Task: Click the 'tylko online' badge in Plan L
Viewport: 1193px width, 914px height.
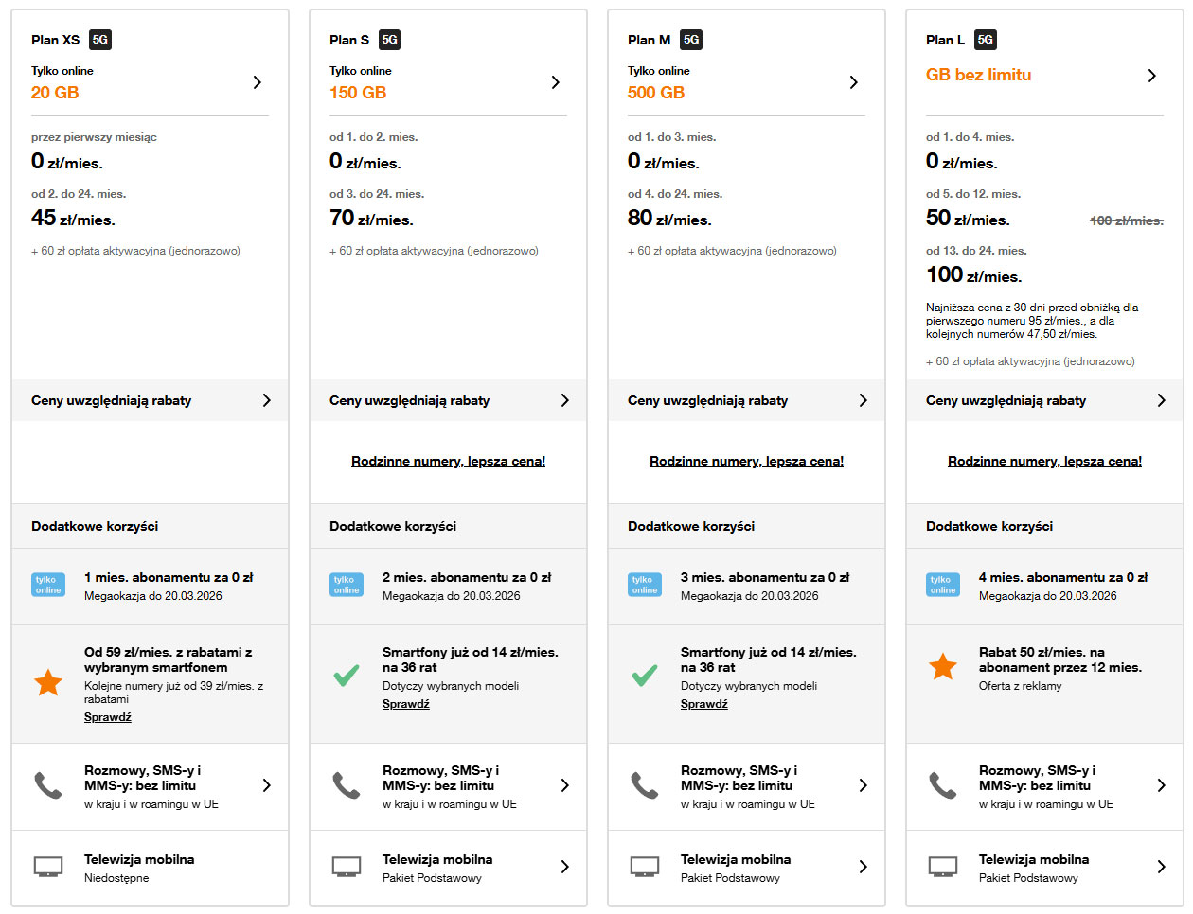Action: (x=943, y=585)
